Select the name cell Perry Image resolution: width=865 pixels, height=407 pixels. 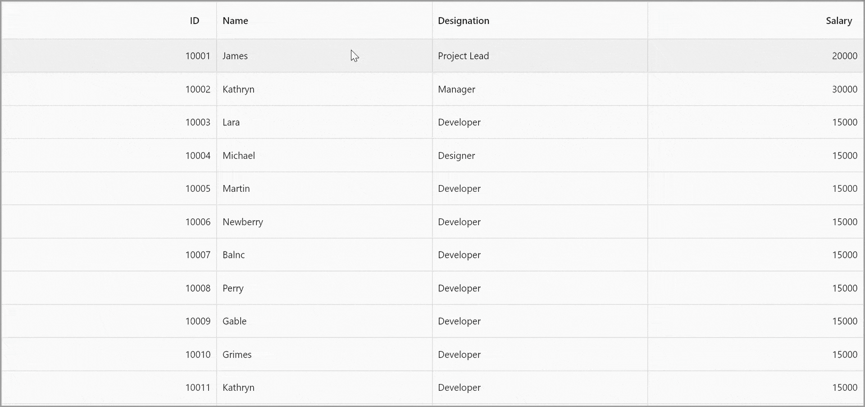pos(233,288)
